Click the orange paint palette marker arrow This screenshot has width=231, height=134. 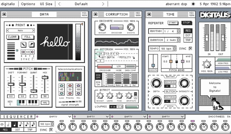(x=82, y=24)
